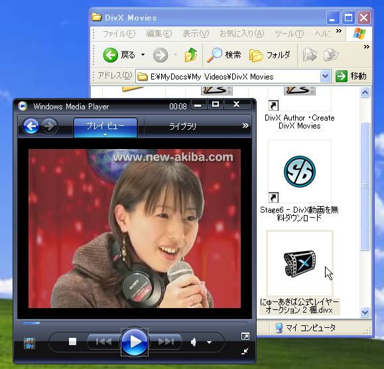Click the 戻る back button in Explorer
The image size is (384, 369).
(119, 55)
